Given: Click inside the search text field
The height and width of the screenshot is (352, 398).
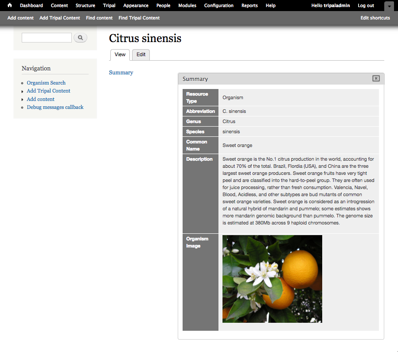Looking at the screenshot, I should 47,38.
